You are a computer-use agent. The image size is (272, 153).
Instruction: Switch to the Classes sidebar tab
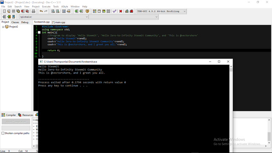pyautogui.click(x=15, y=22)
